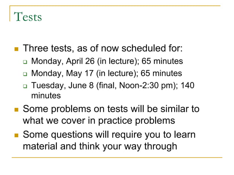This screenshot has height=175, width=234.
Task: Click the gold horizontal line at slide bottom
Action: pos(117,157)
